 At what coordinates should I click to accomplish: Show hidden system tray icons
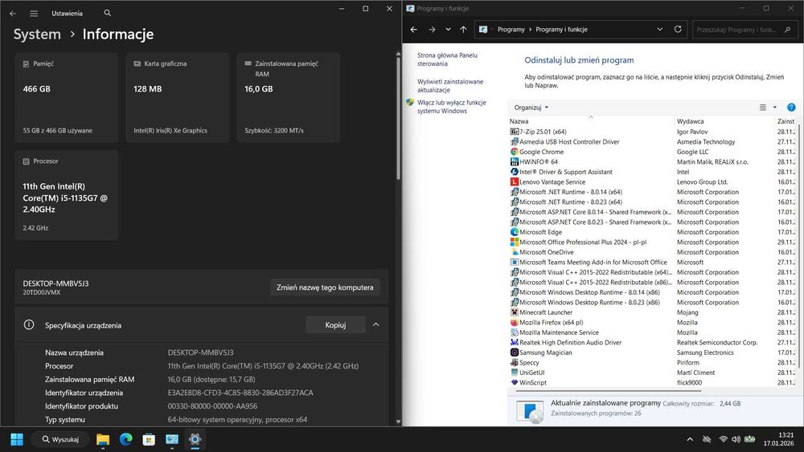coord(690,439)
